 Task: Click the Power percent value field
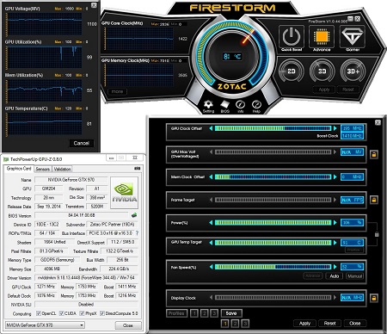(x=352, y=223)
